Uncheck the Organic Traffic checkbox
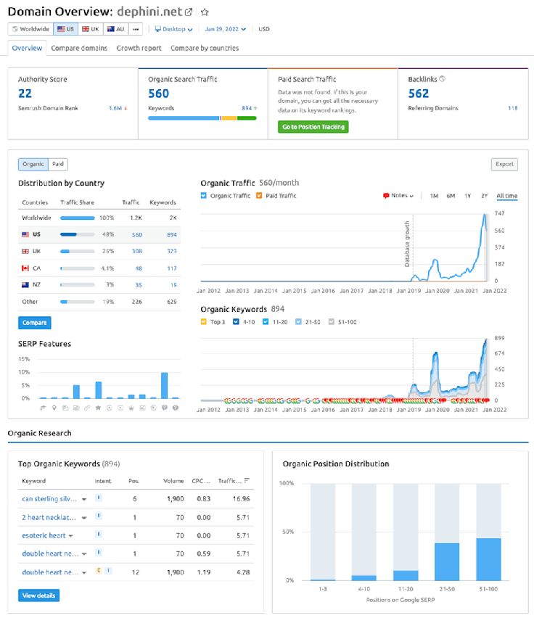 [x=204, y=196]
